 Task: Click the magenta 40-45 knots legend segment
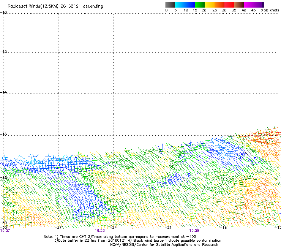[249, 5]
